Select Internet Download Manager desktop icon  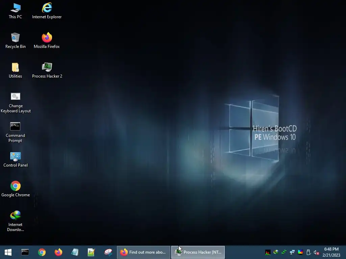coord(16,221)
